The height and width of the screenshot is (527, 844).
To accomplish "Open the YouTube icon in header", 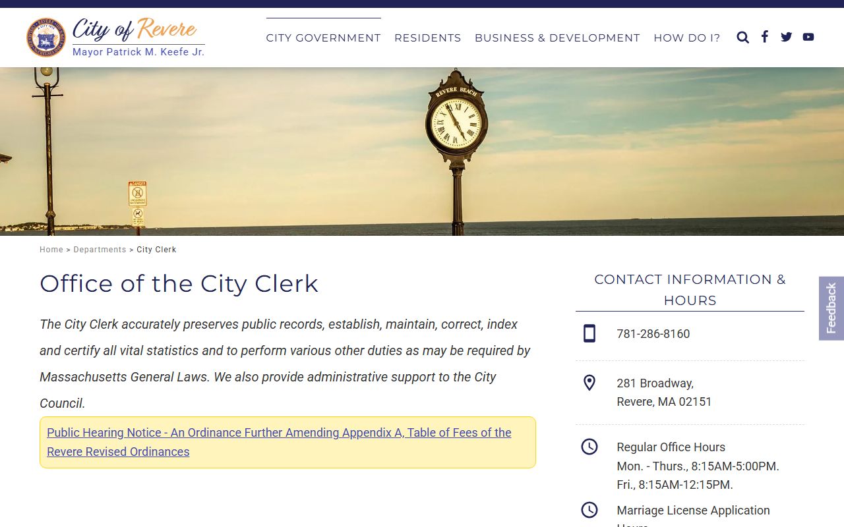I will pos(808,37).
